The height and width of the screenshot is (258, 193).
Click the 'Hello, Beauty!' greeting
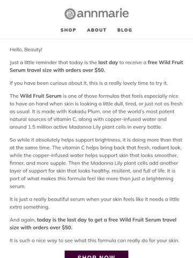[x=26, y=49]
